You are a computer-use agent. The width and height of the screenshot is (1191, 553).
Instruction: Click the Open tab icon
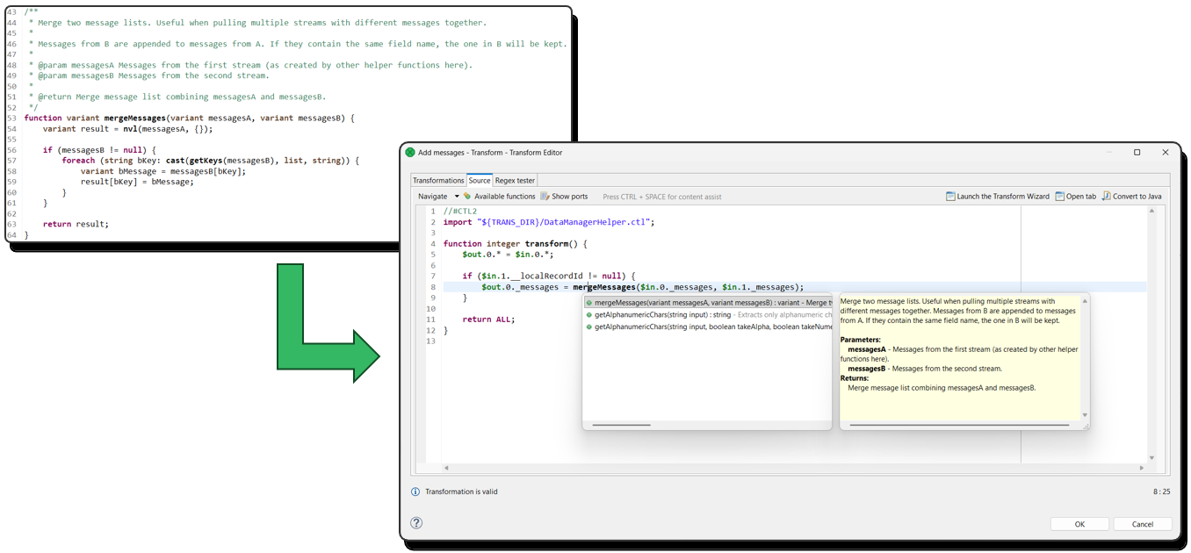pos(1059,197)
